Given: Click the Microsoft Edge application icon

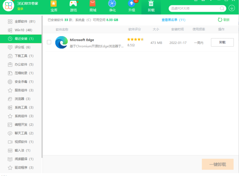Looking at the screenshot, I should (x=61, y=42).
